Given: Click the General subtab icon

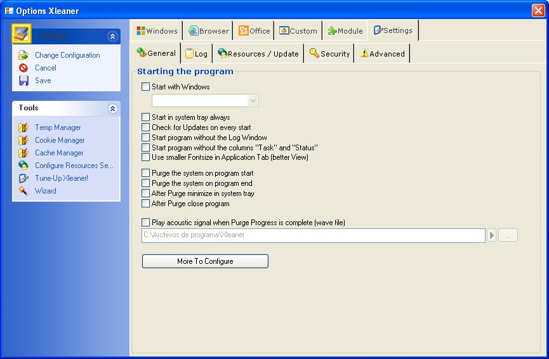Looking at the screenshot, I should [x=142, y=53].
